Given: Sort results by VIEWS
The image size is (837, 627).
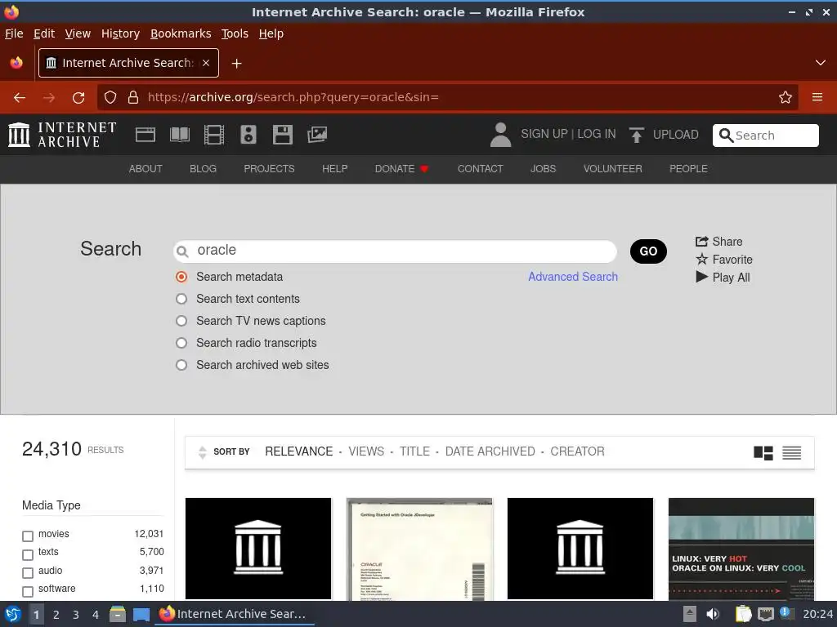Looking at the screenshot, I should [x=366, y=451].
